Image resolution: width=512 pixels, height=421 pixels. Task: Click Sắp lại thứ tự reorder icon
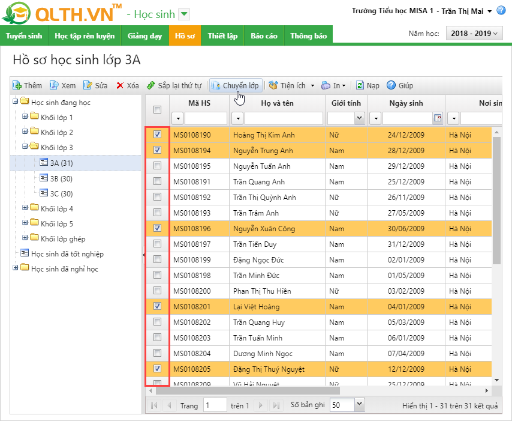(151, 85)
